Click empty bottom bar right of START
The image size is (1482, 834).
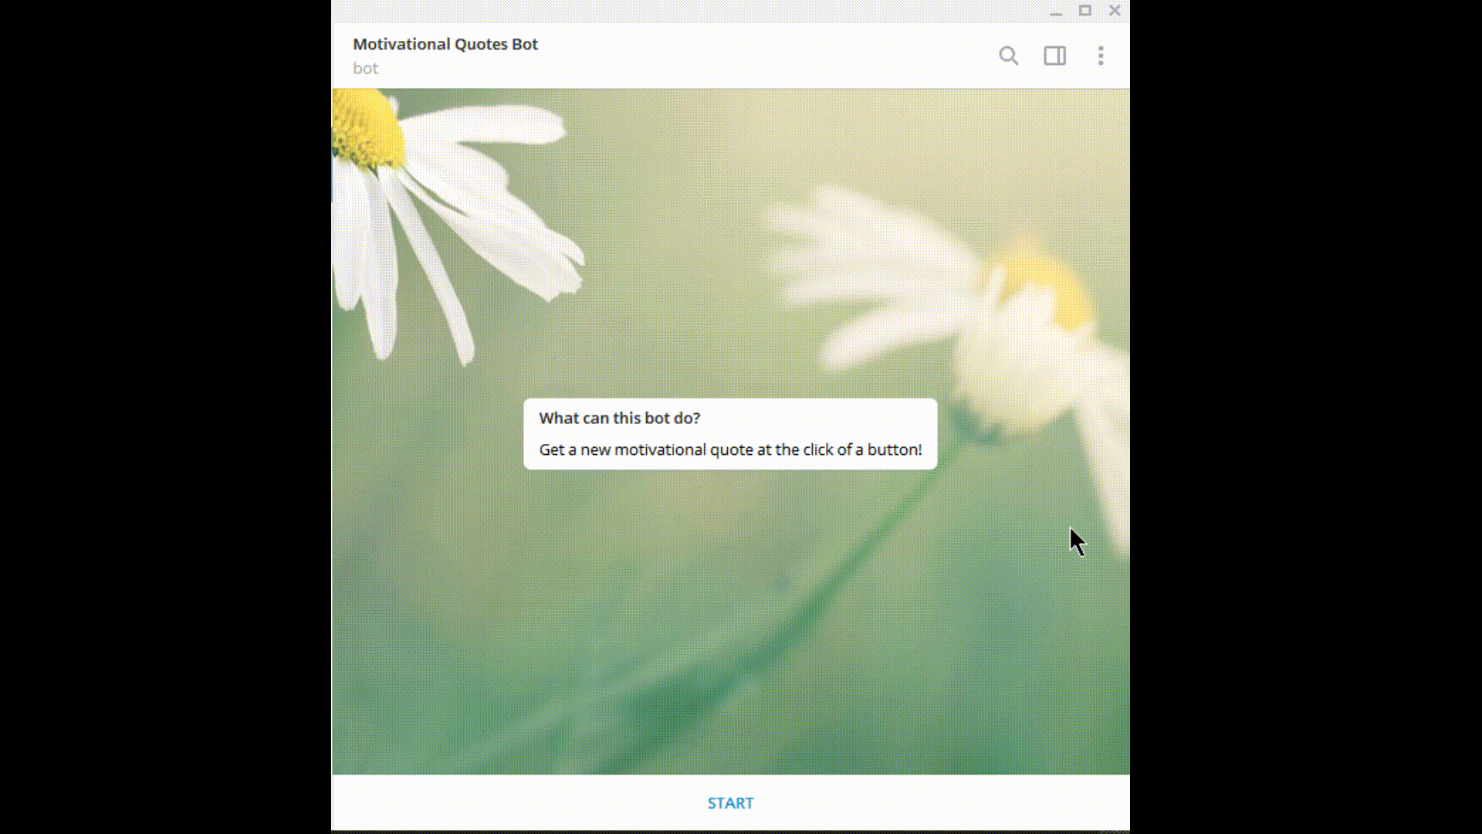[x=965, y=803]
